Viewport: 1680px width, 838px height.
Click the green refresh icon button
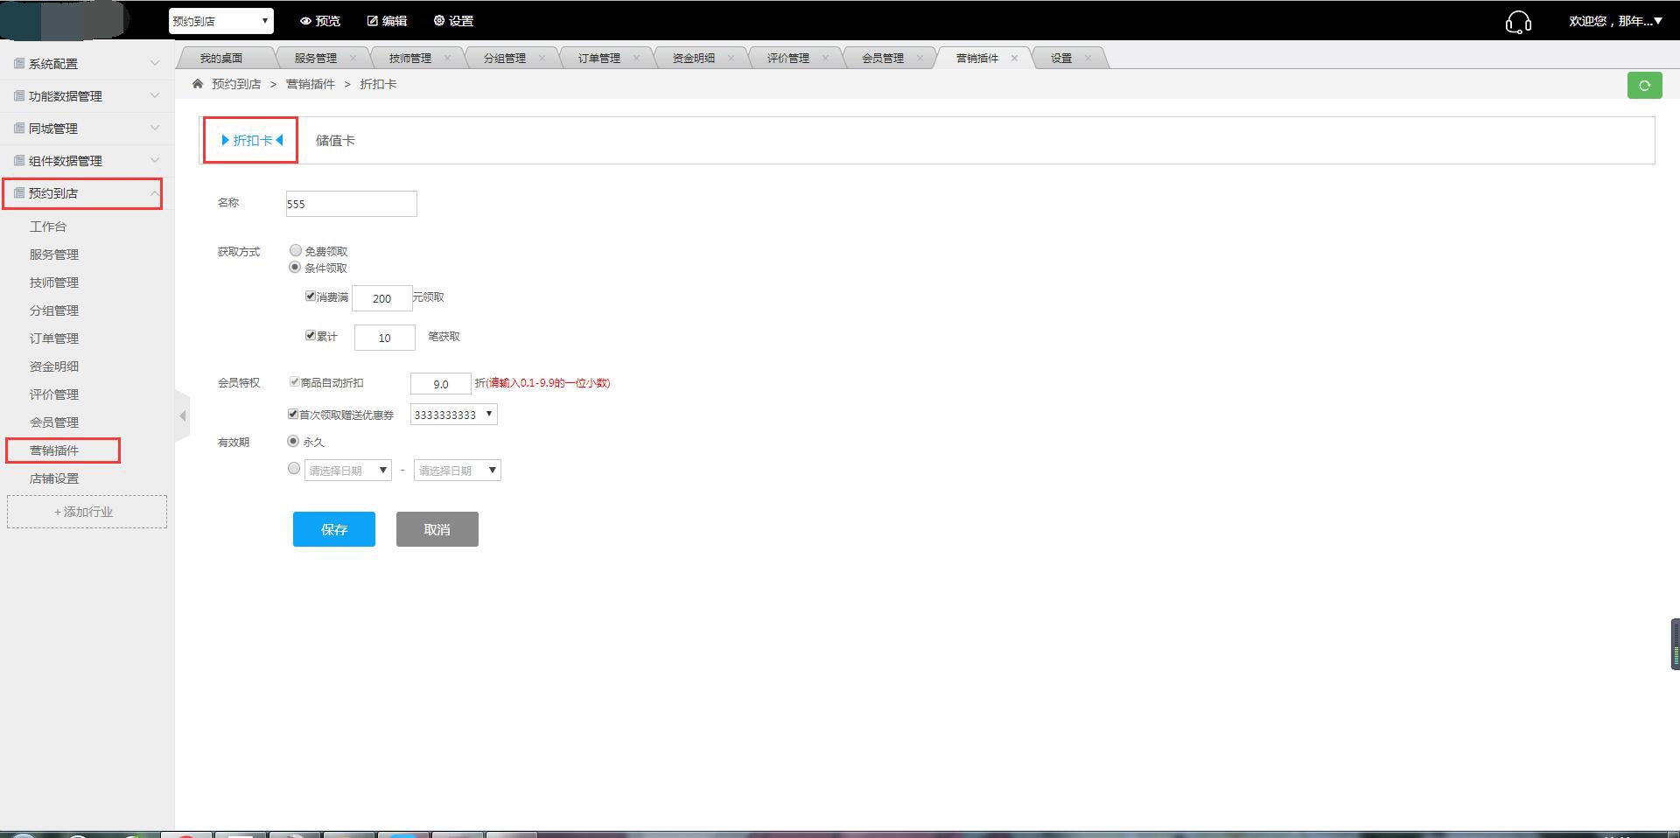(x=1644, y=86)
